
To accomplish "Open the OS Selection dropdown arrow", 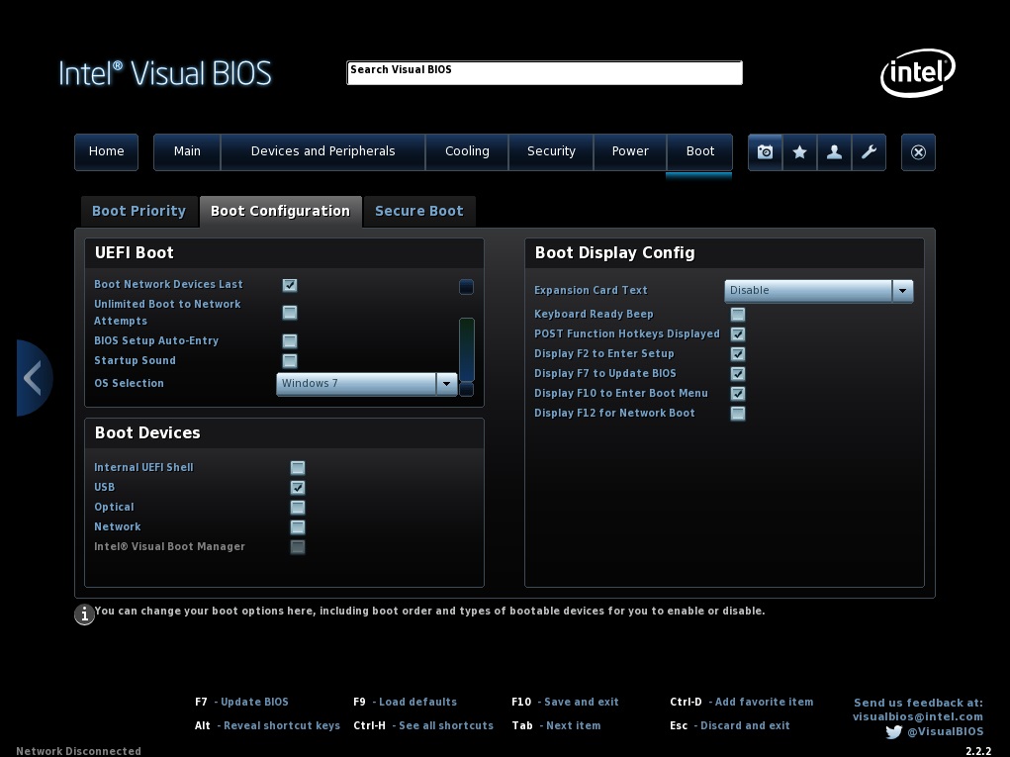I will tap(446, 384).
